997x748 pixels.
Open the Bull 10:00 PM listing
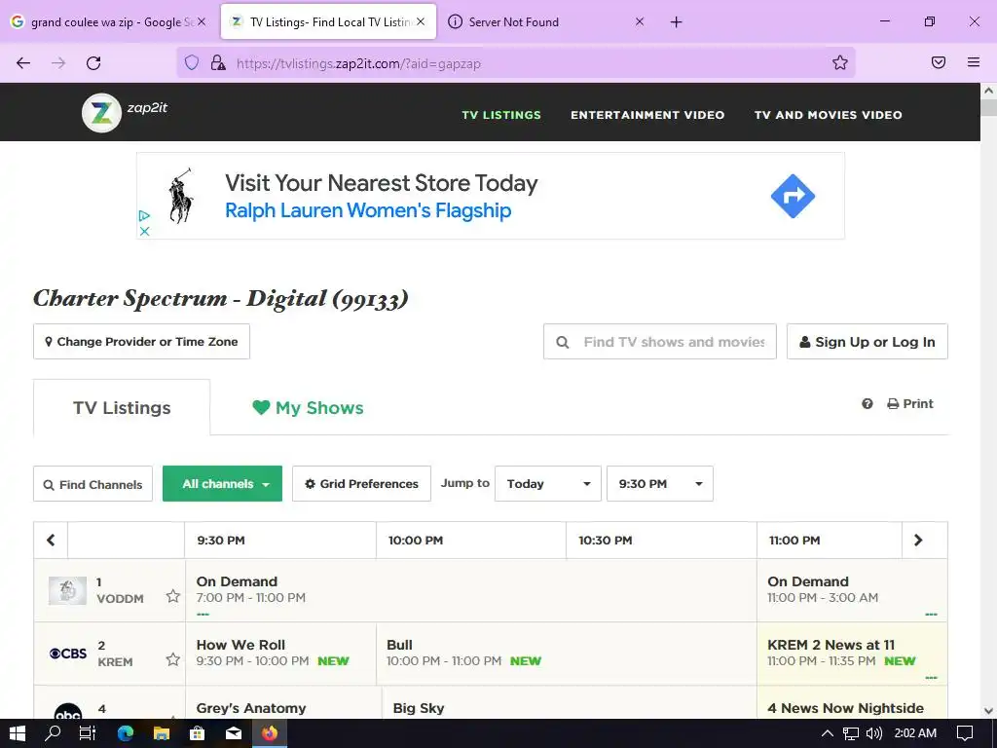click(567, 654)
